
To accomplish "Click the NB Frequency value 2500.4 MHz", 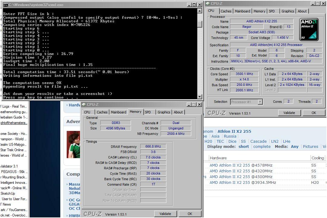I will 176,134.
